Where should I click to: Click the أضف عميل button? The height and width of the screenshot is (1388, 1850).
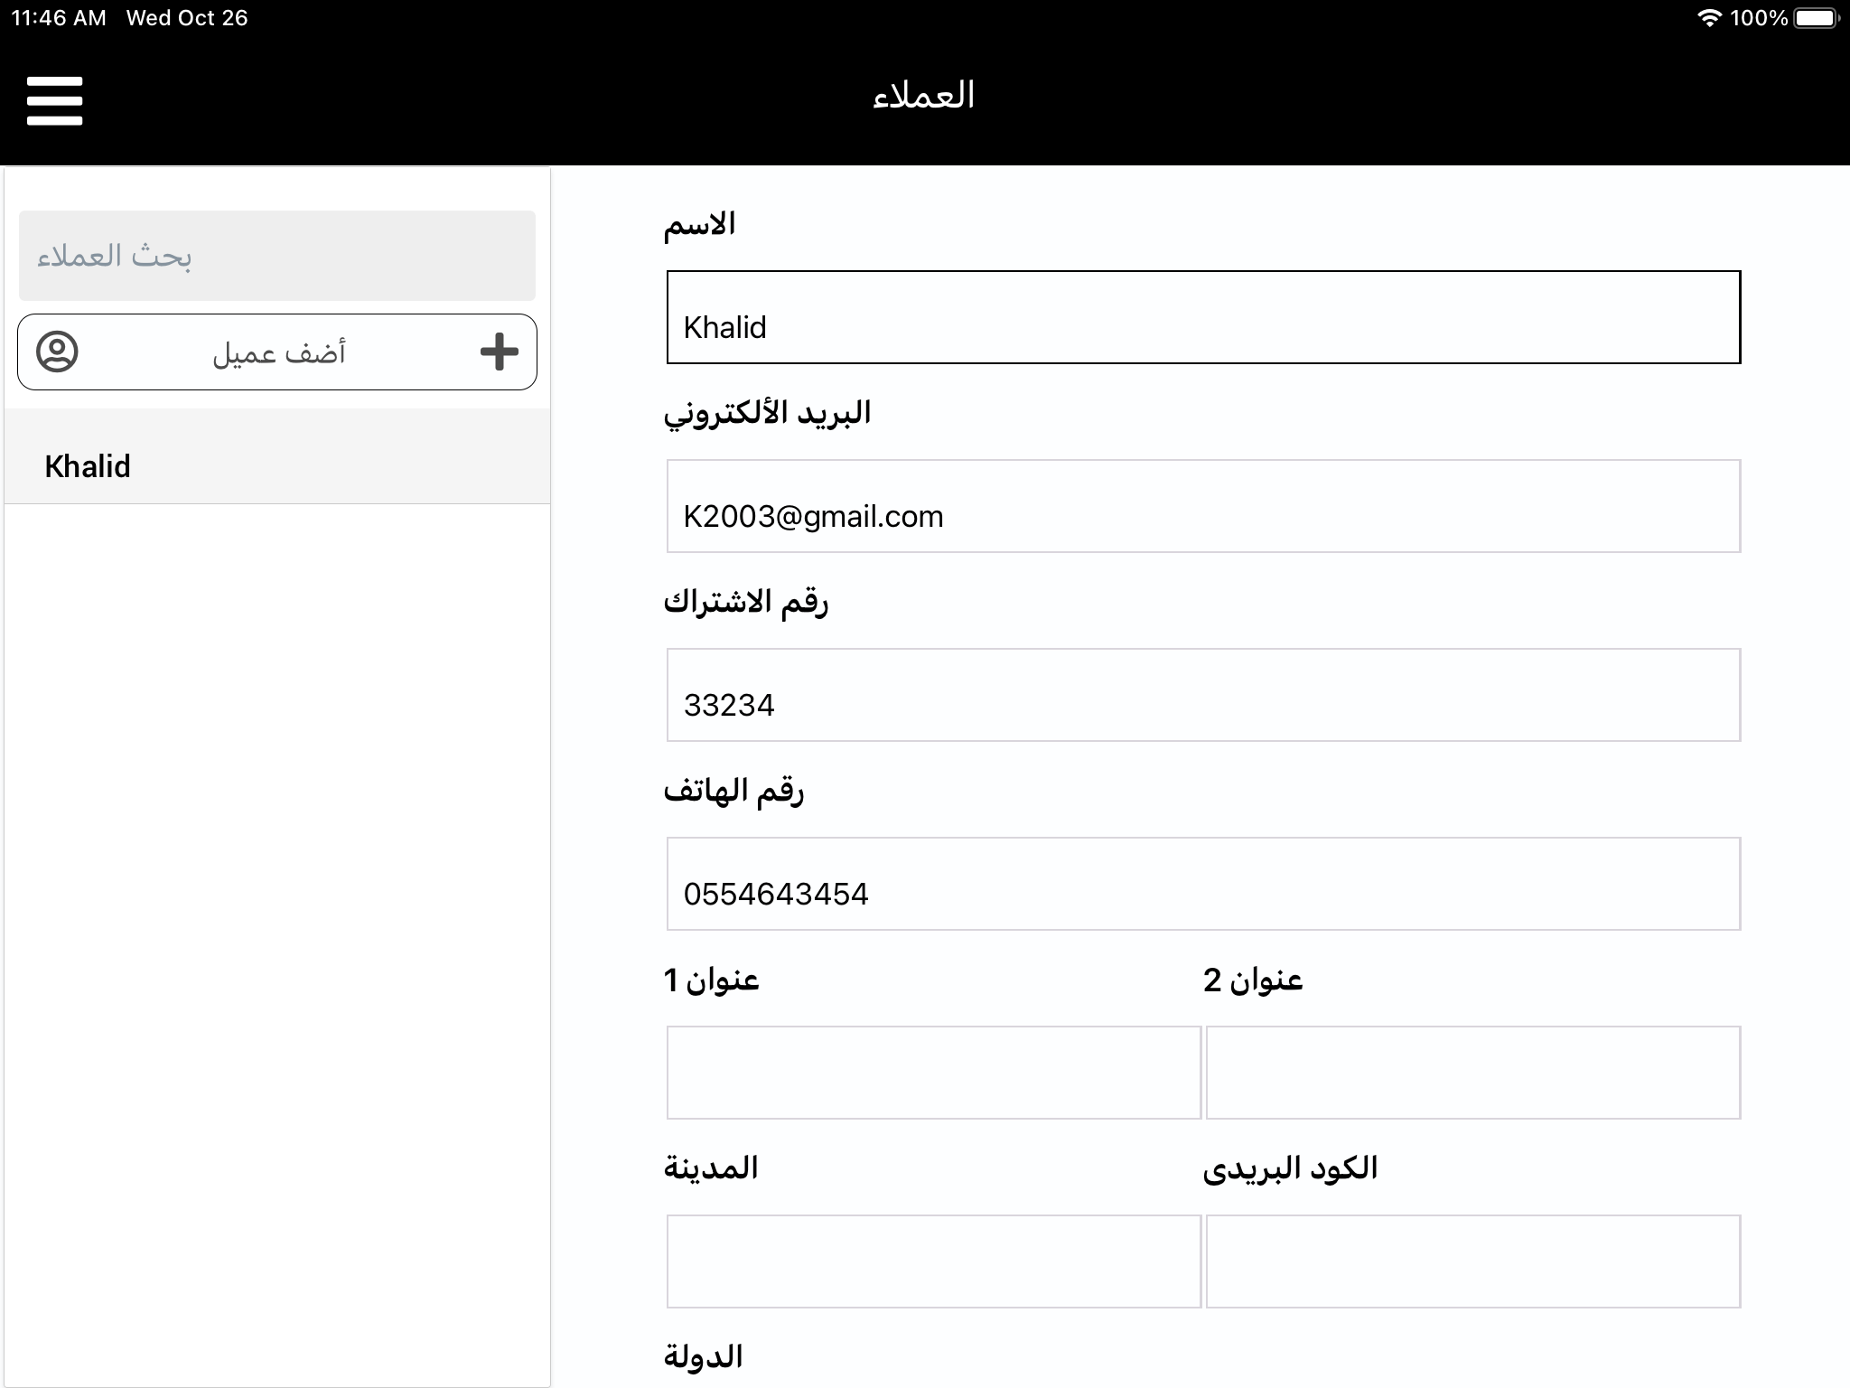tap(277, 352)
